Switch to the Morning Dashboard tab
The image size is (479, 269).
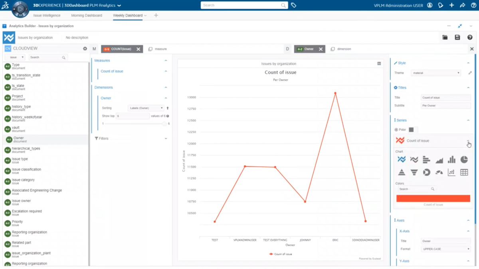87,16
